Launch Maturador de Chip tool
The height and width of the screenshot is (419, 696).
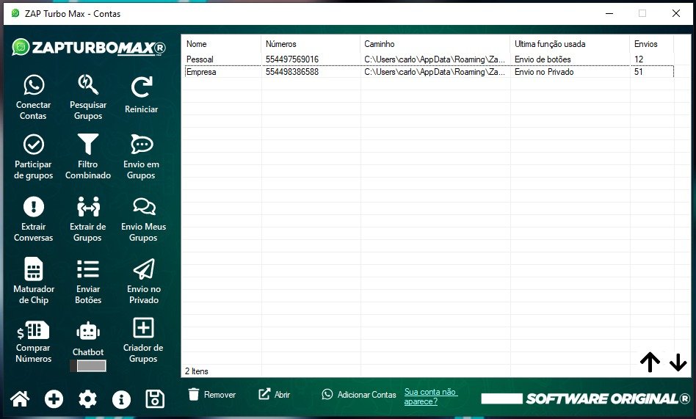(33, 269)
